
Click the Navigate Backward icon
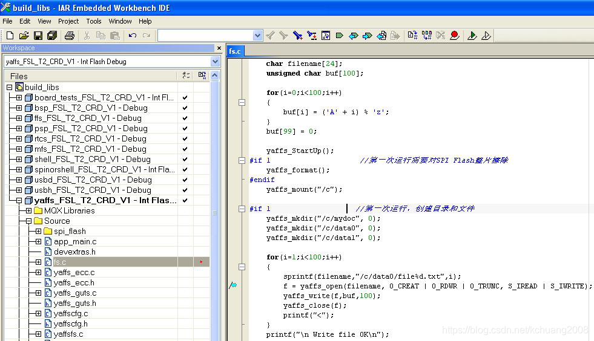click(x=381, y=36)
